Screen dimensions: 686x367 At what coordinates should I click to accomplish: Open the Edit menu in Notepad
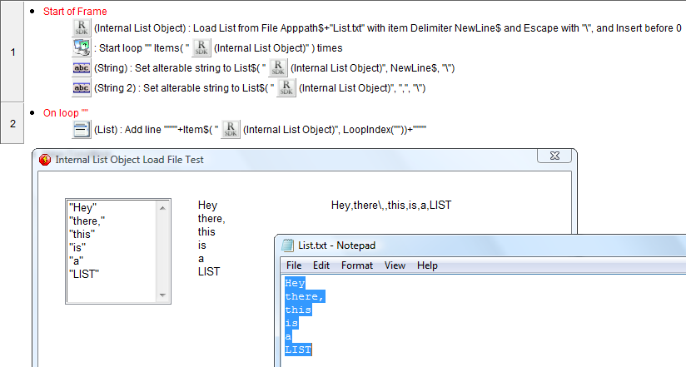[x=321, y=265]
